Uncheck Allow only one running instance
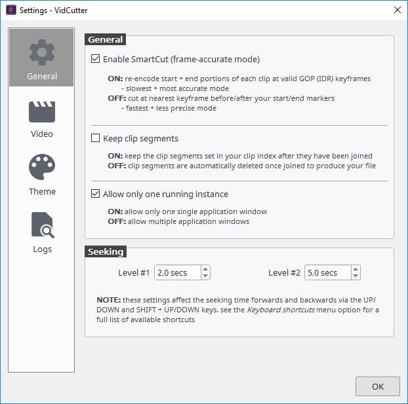408x404 pixels. point(96,194)
